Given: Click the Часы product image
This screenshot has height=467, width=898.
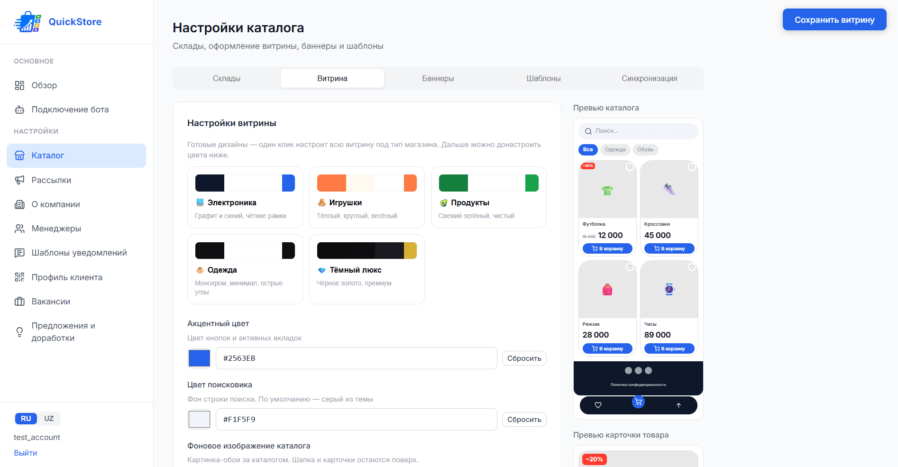Looking at the screenshot, I should pos(669,289).
